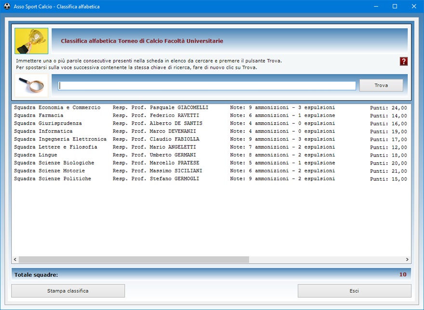The width and height of the screenshot is (424, 310).
Task: Click the trophy image icon
Action: click(x=31, y=41)
